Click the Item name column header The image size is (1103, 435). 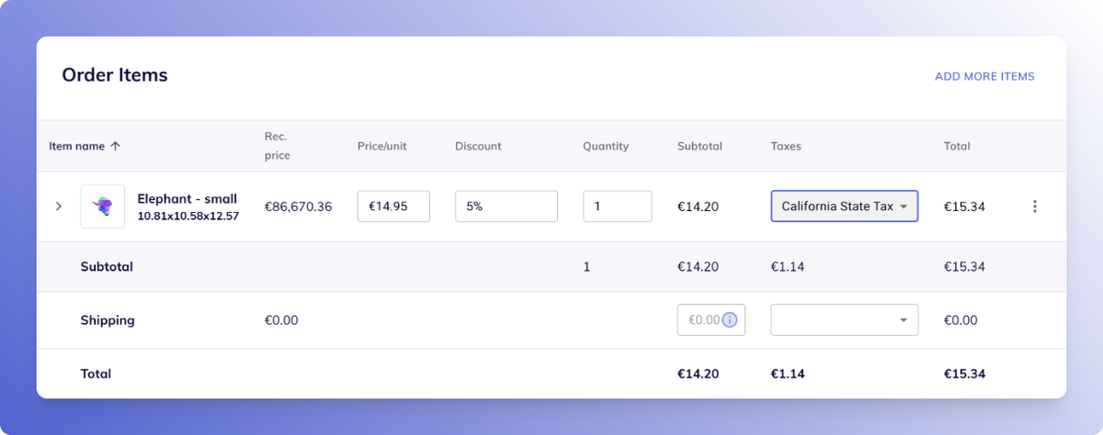point(77,146)
